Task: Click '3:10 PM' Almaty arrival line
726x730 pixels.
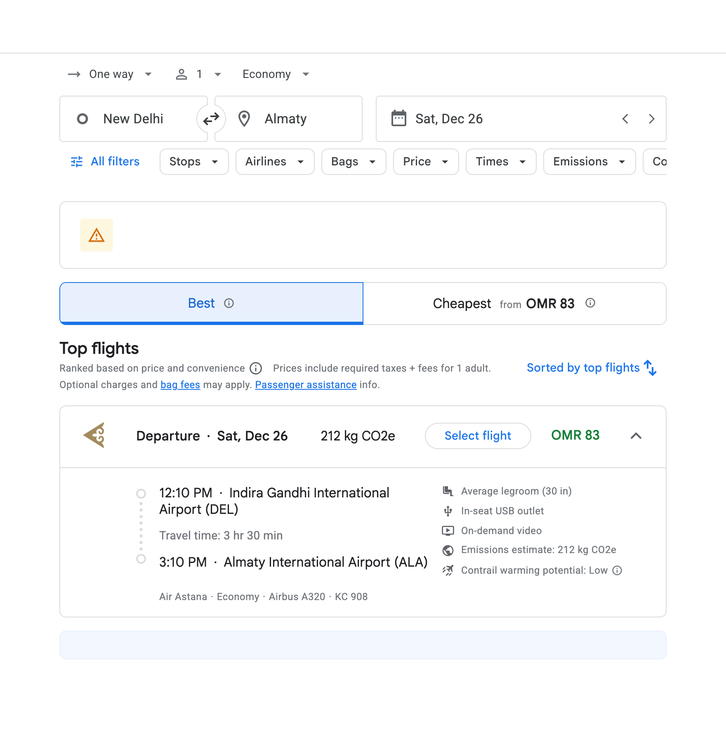Action: [293, 562]
